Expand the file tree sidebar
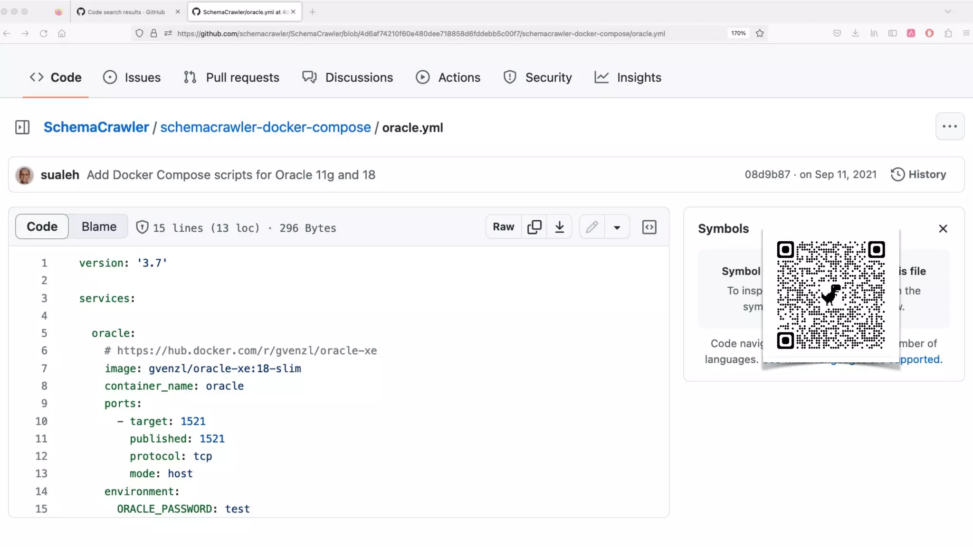973x547 pixels. 22,127
